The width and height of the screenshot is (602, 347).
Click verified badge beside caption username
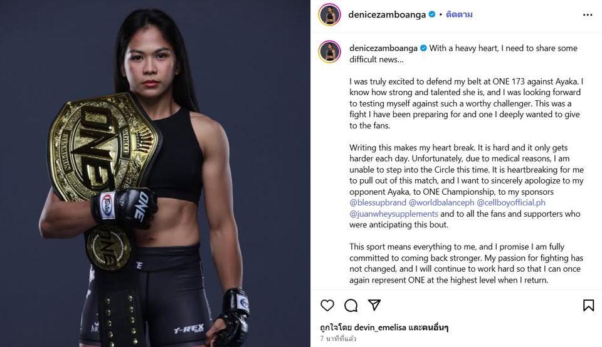point(423,48)
